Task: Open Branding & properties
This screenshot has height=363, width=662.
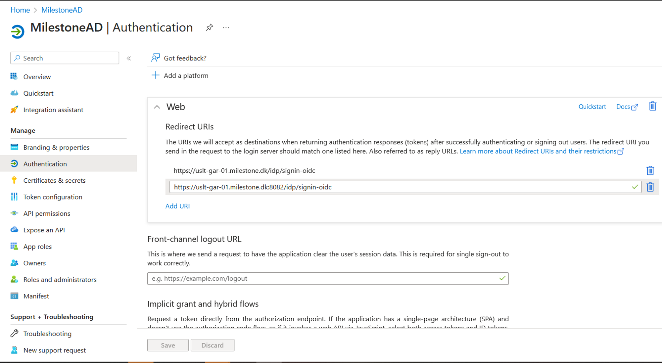Action: click(56, 147)
